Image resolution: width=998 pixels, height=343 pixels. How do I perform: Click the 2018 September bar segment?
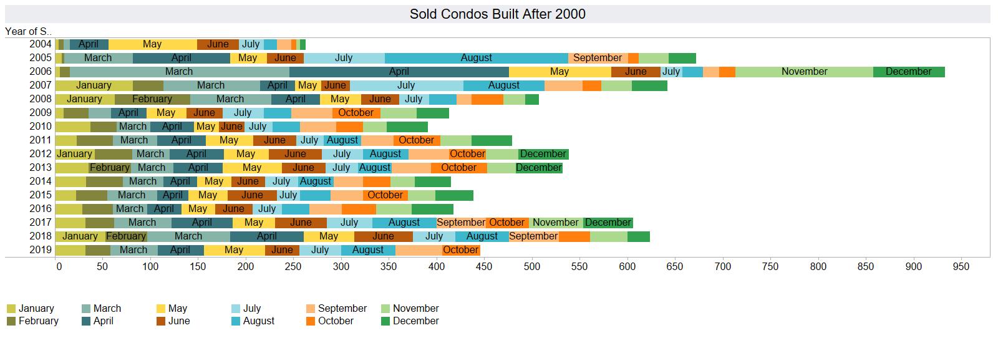coord(533,236)
